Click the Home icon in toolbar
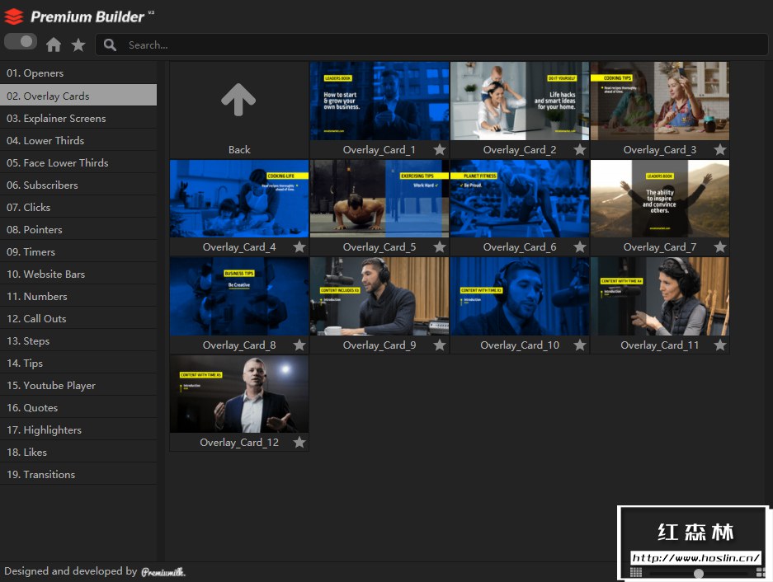773x582 pixels. (54, 45)
